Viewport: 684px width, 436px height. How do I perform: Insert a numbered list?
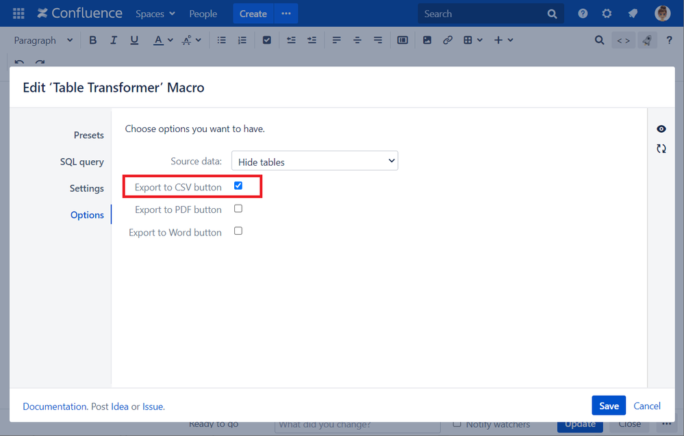(242, 40)
